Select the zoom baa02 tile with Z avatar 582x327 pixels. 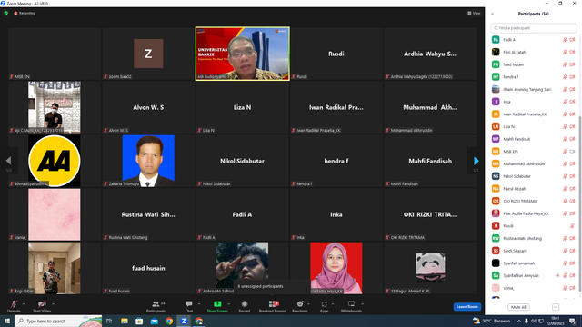coord(148,54)
